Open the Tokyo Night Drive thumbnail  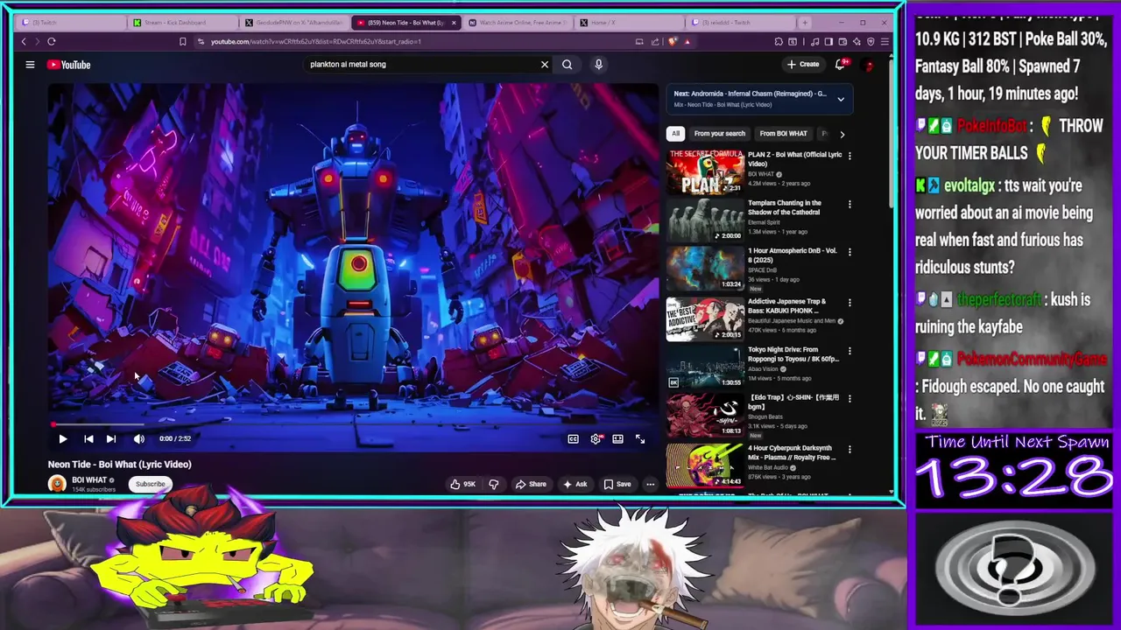[705, 367]
